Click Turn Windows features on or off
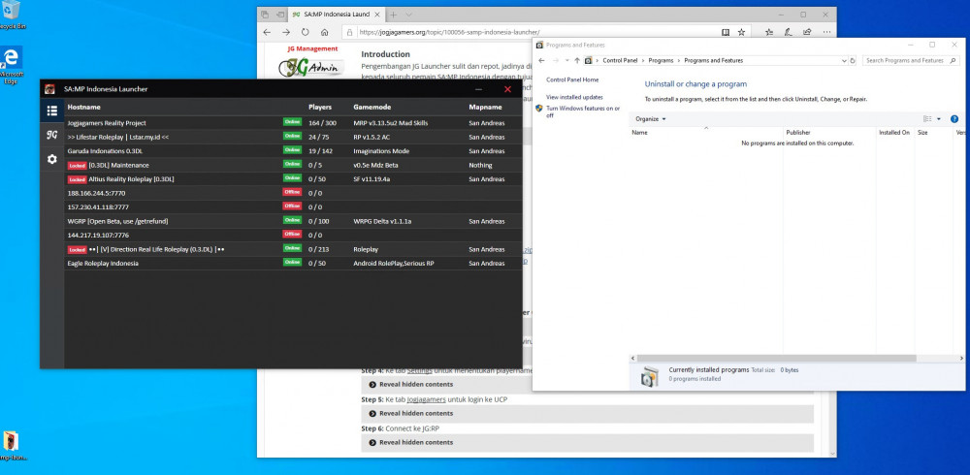The height and width of the screenshot is (475, 970). 583,111
